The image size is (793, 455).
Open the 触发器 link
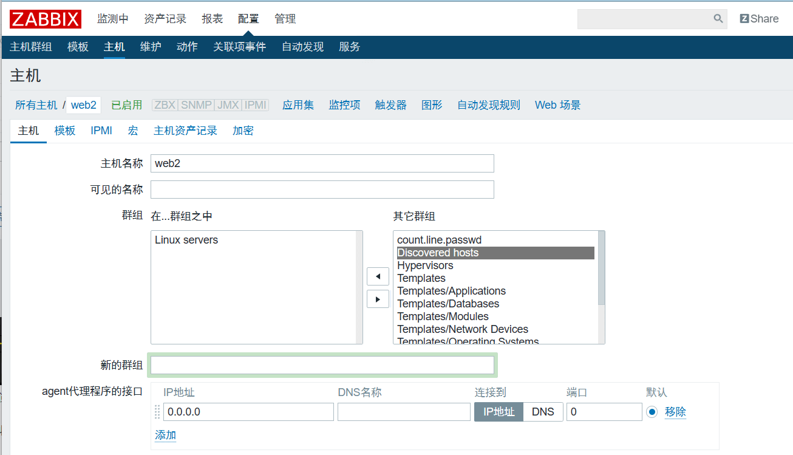pyautogui.click(x=391, y=105)
